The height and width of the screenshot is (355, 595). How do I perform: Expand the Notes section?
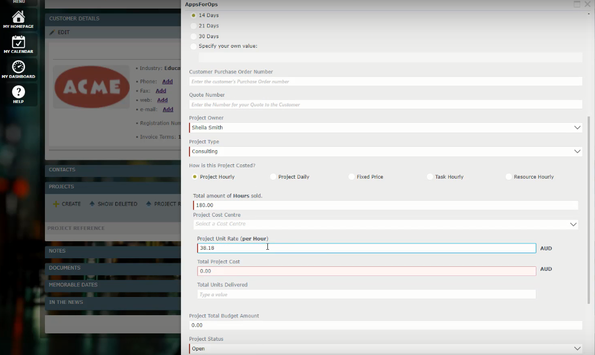(113, 251)
